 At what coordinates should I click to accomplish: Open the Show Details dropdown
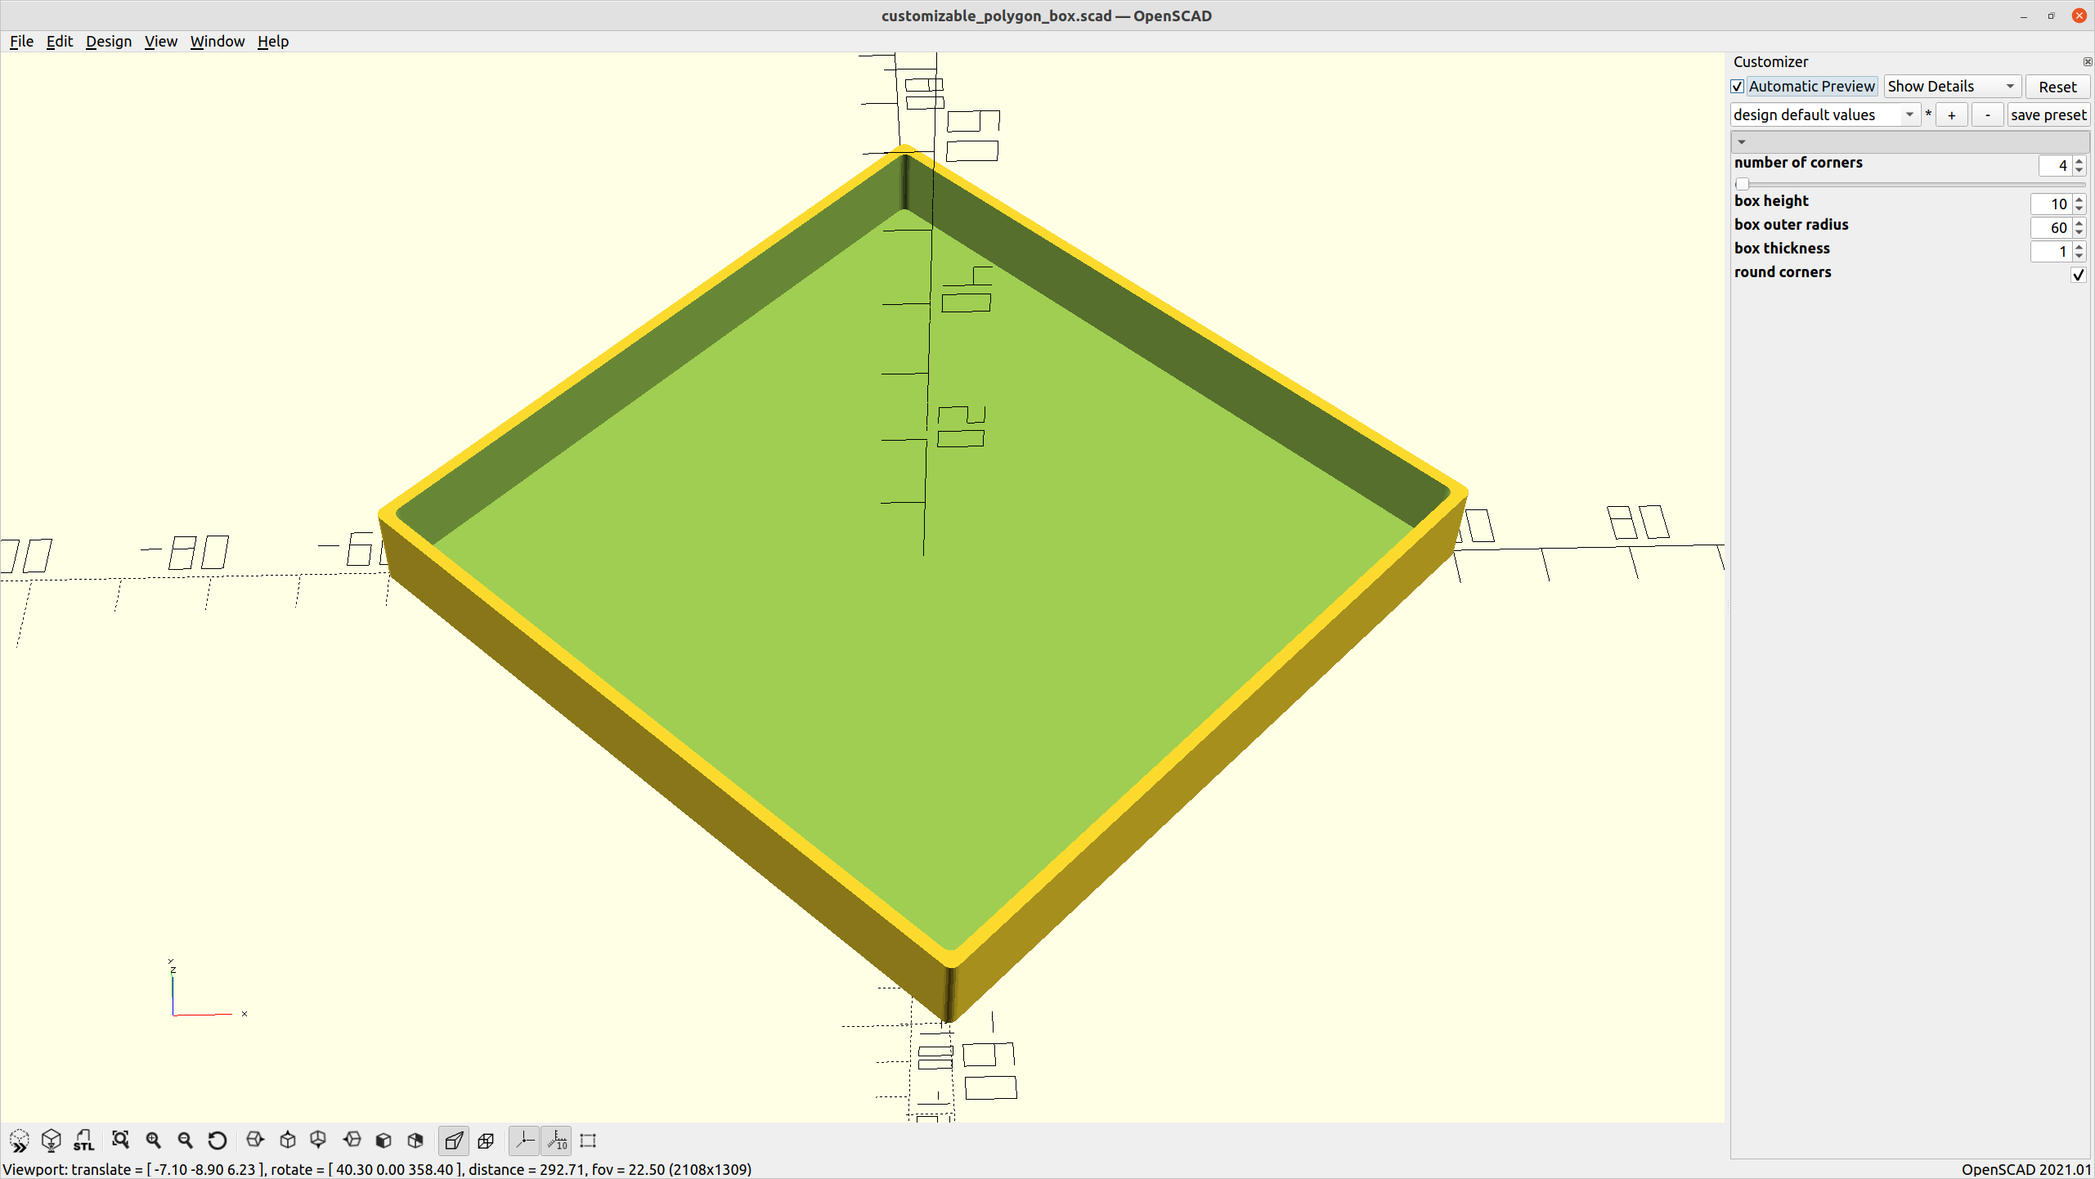pyautogui.click(x=1952, y=86)
